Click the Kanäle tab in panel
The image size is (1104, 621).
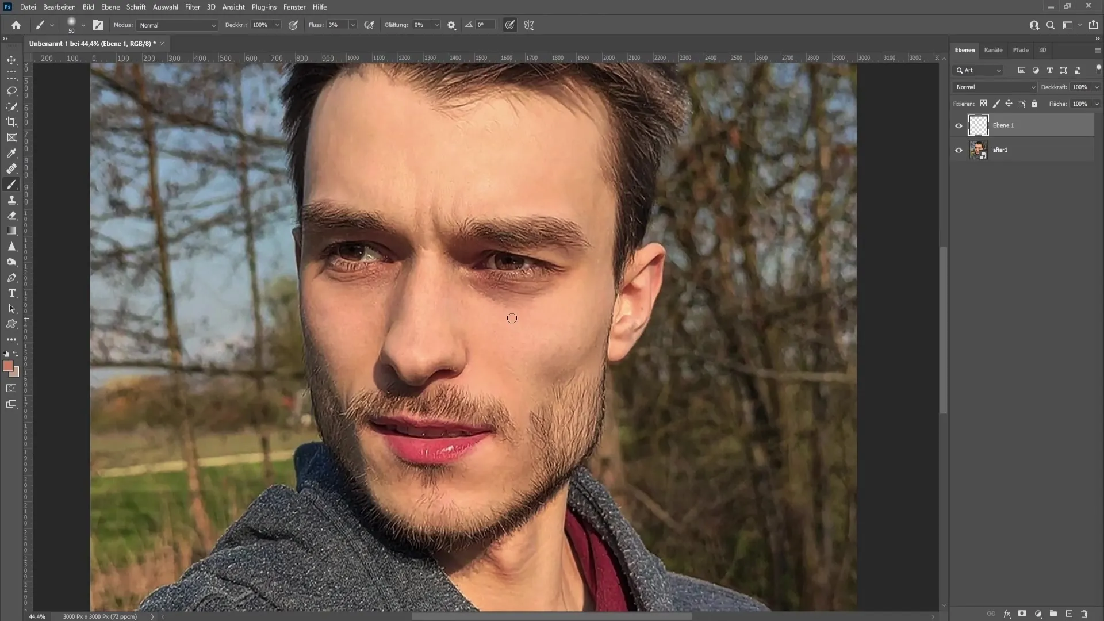(993, 49)
